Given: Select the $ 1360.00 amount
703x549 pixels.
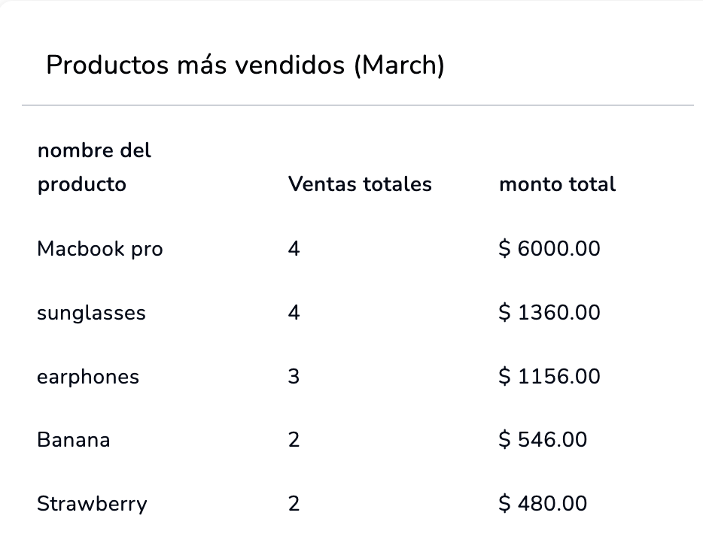Looking at the screenshot, I should [x=549, y=313].
